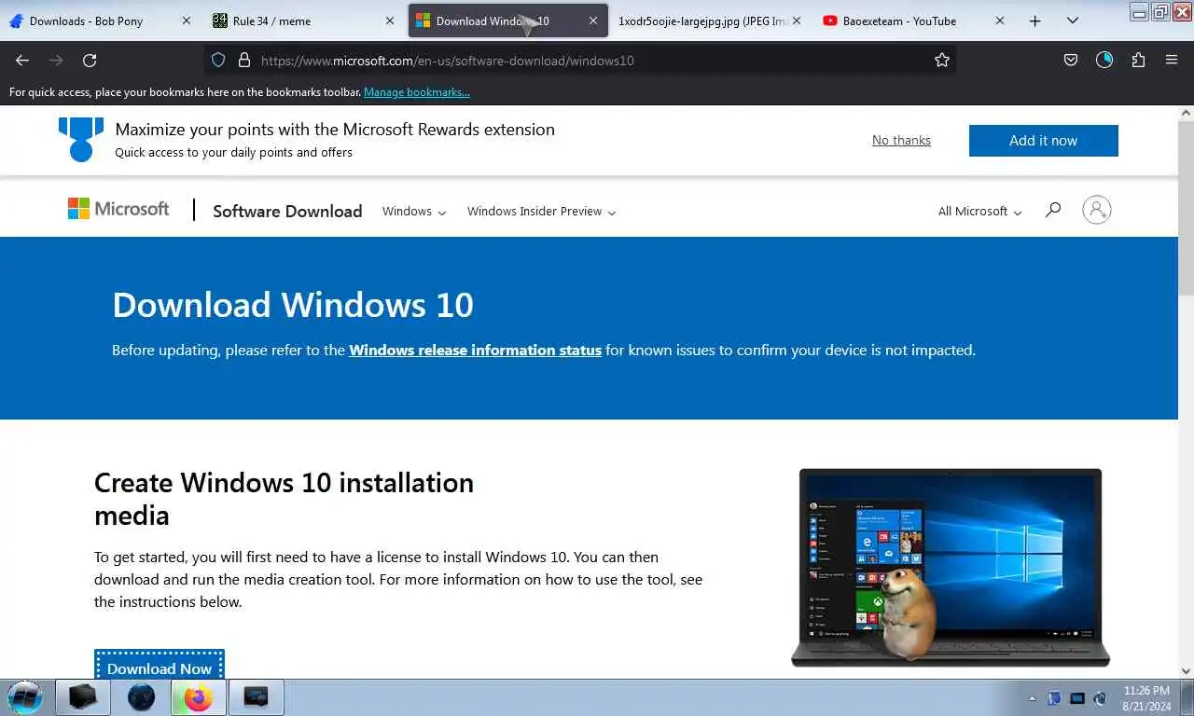Viewport: 1194px width, 716px height.
Task: Open the Manage bookmarks link
Action: point(417,91)
